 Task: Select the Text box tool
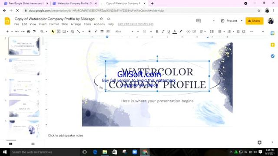click(59, 32)
